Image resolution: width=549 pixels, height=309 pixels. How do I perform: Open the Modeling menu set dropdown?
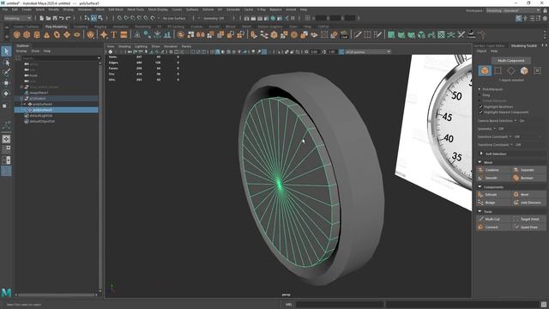17,18
